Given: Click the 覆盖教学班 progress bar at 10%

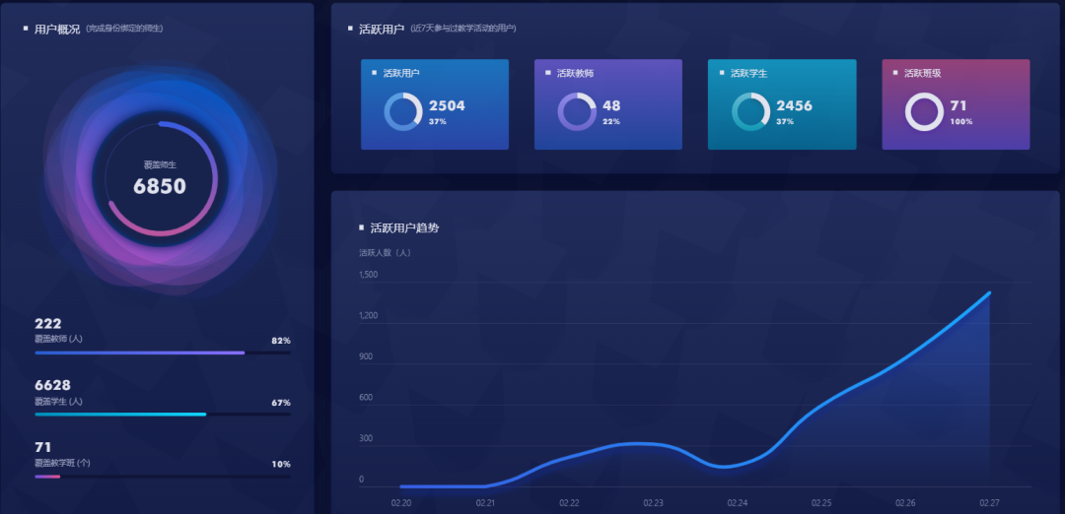Looking at the screenshot, I should coord(162,477).
